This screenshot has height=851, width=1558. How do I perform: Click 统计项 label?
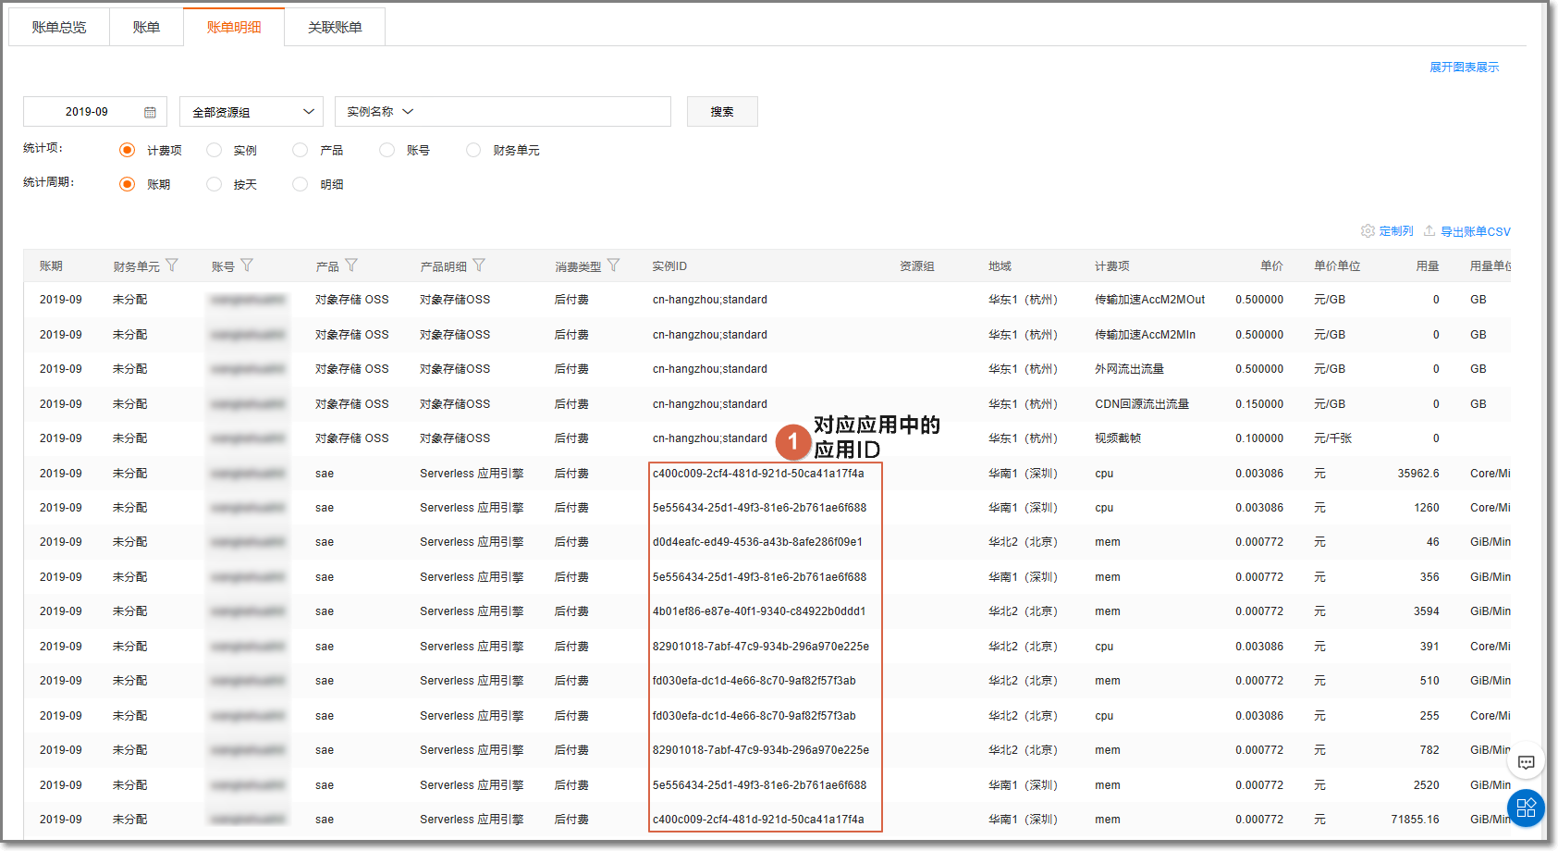(43, 148)
